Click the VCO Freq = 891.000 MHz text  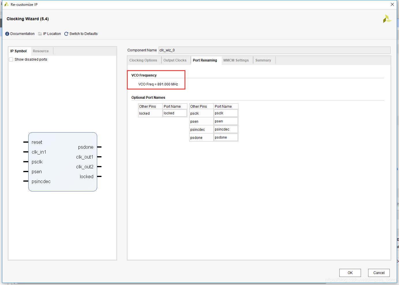tap(158, 84)
